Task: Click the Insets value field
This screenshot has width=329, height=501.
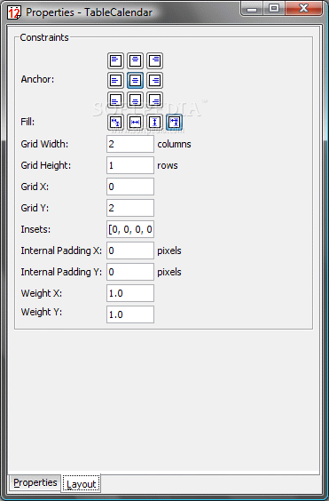Action: 130,229
